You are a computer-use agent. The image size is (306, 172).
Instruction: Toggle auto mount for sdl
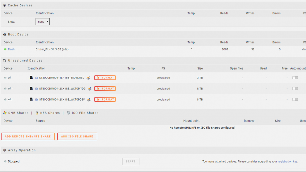[x=295, y=78]
